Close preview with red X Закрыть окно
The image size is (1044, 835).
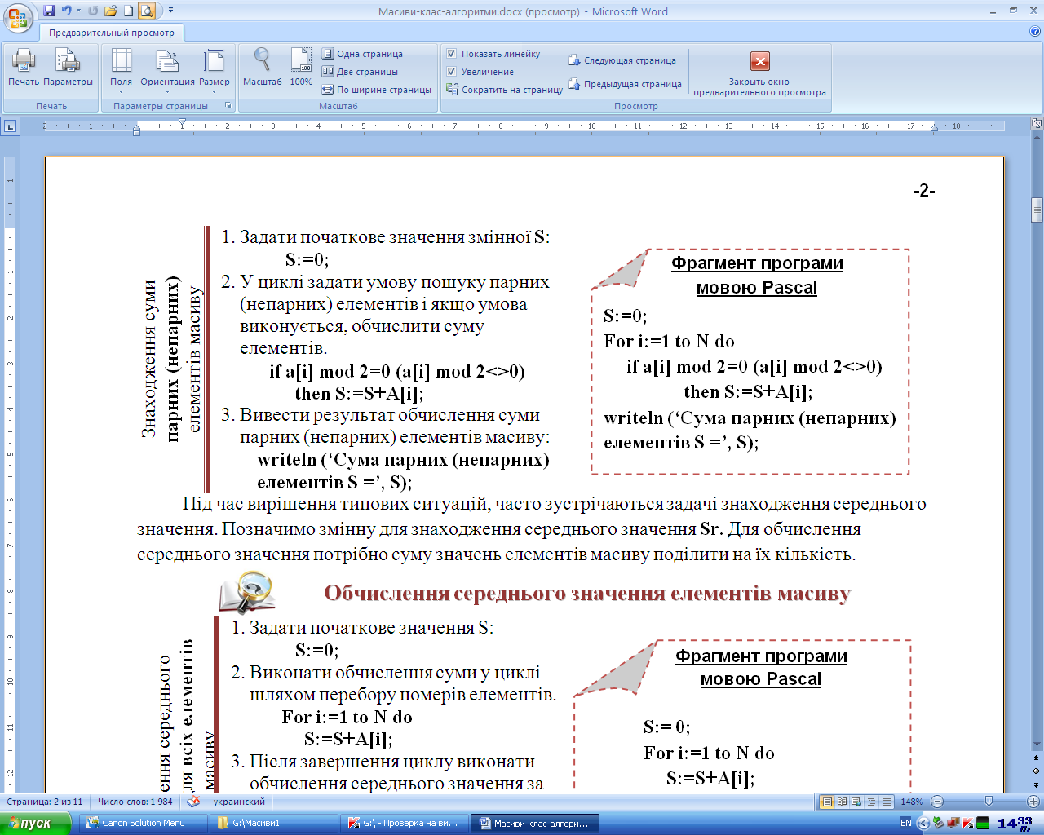pos(759,73)
